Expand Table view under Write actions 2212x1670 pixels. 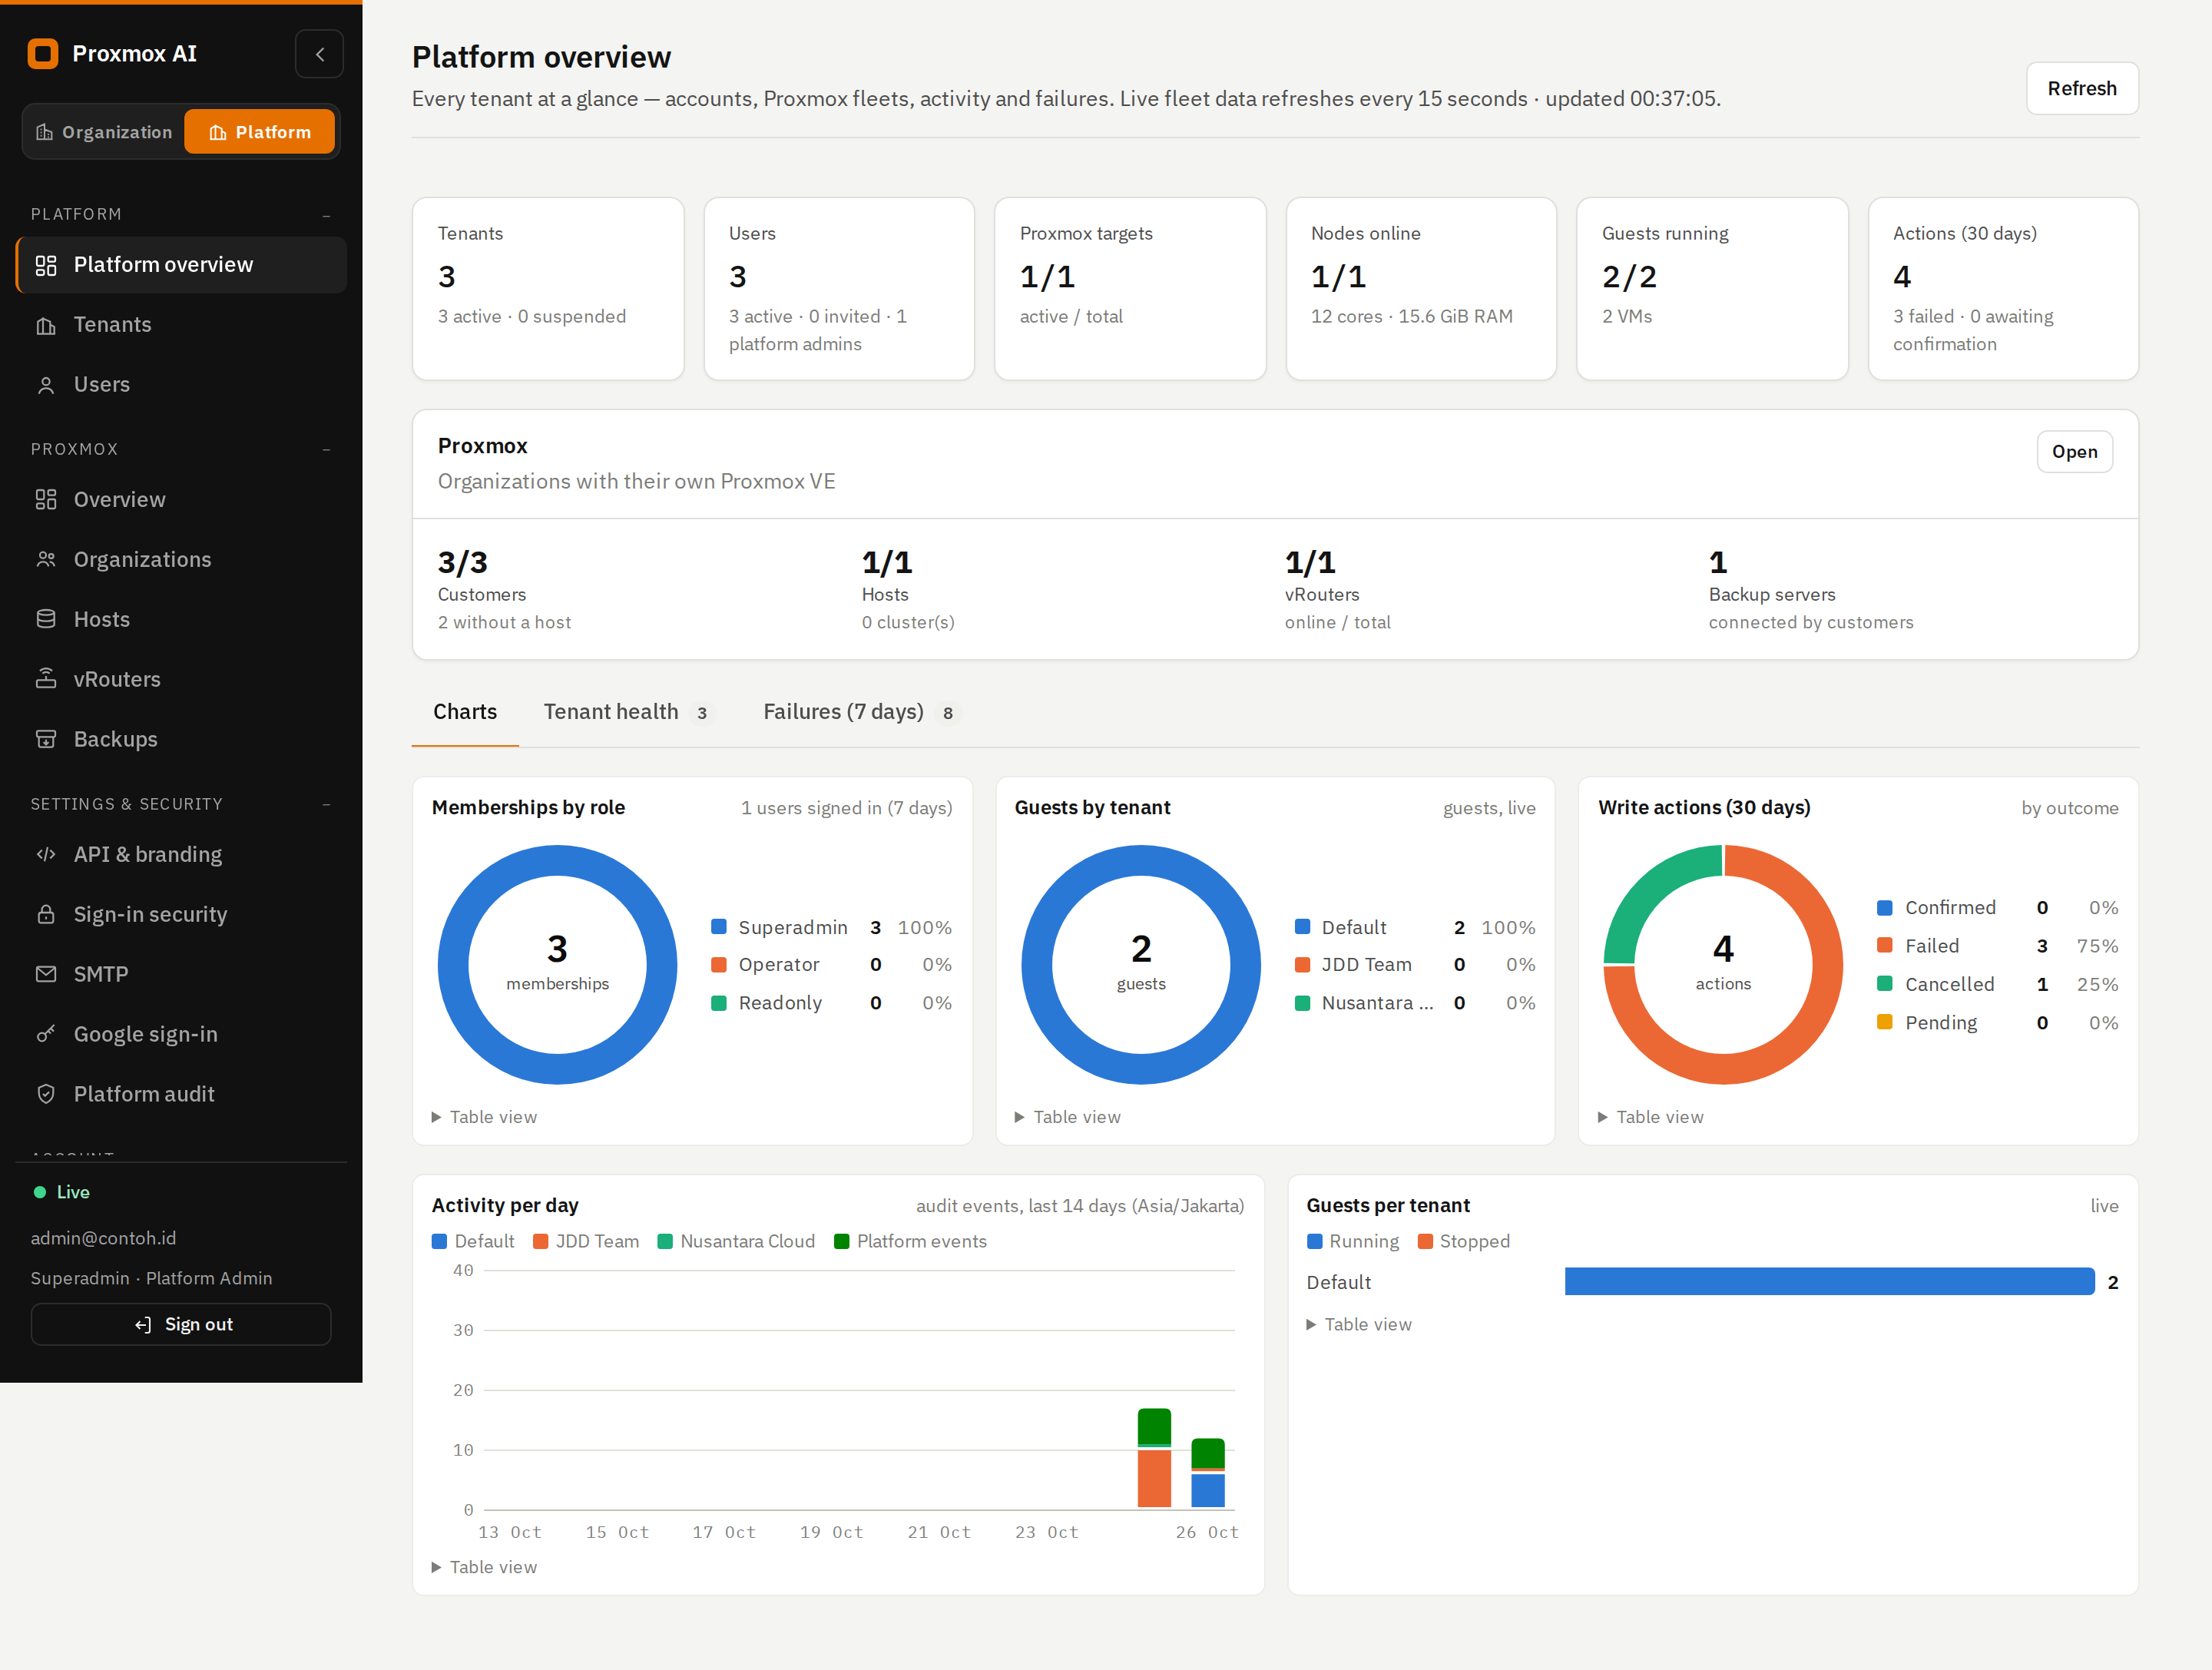1651,1118
